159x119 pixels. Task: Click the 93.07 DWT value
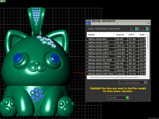click(132, 57)
